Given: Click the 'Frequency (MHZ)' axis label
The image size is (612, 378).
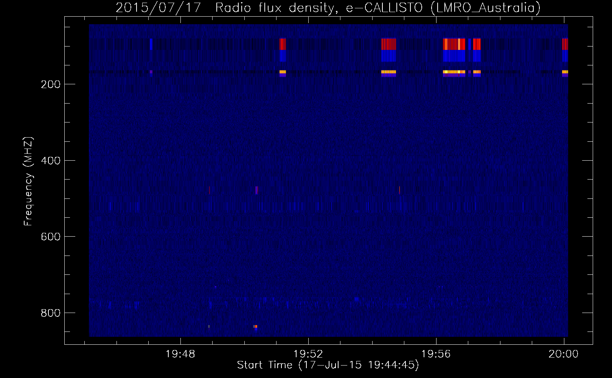Looking at the screenshot, I should [x=28, y=181].
